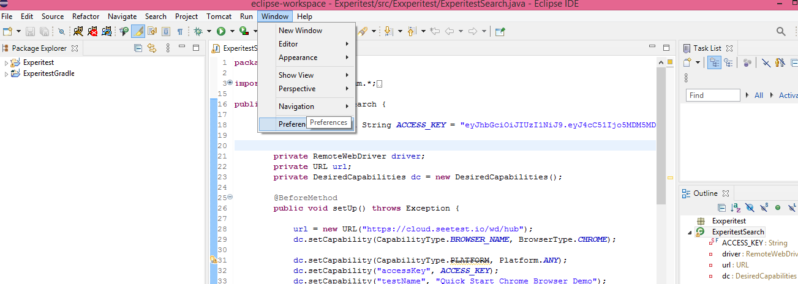Click the Previous Annotation icon

point(412,31)
